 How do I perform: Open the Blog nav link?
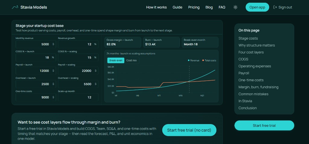pyautogui.click(x=209, y=7)
